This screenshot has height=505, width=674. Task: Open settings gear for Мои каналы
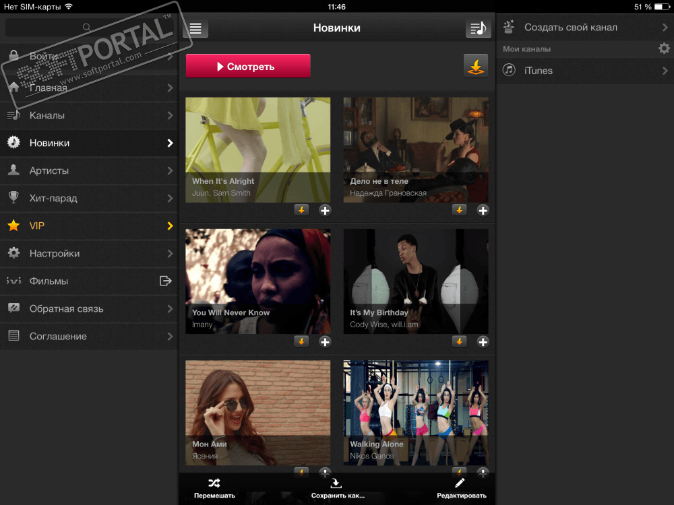664,48
